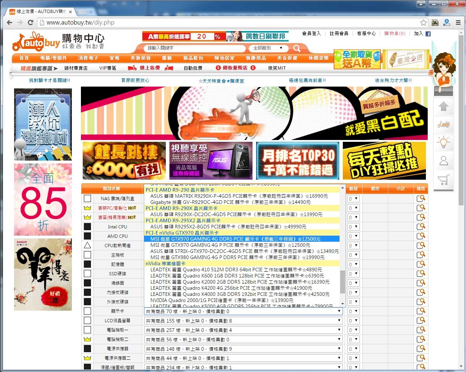Click the autobuy scooter logo
Screen dimensions: 466x372
pyautogui.click(x=35, y=42)
